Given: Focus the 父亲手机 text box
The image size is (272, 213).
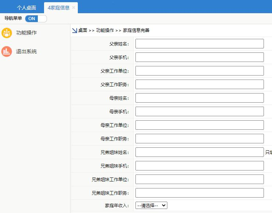Looking at the screenshot, I should point(199,57).
